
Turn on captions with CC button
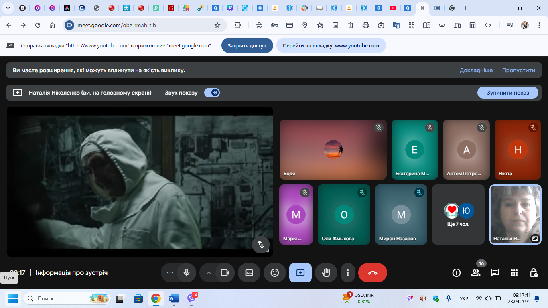pos(249,273)
